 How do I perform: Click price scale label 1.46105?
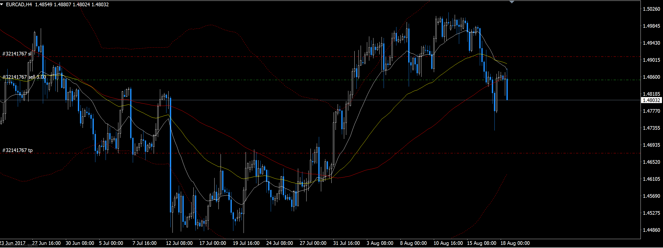coord(652,179)
